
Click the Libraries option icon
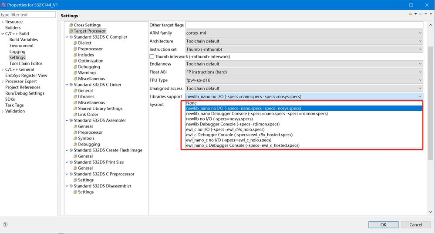[x=75, y=96]
